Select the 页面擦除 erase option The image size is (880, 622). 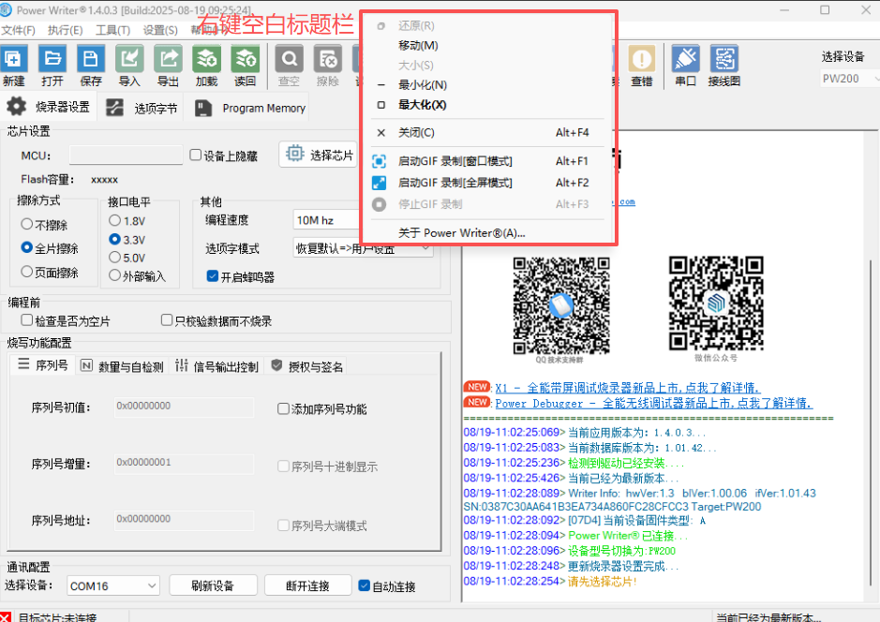[26, 272]
